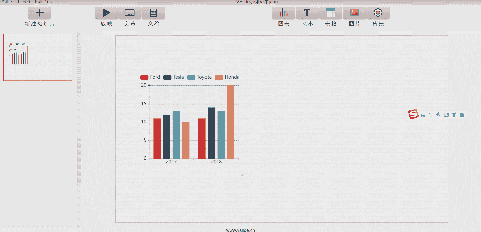Insert text with the 文本 T icon
Image resolution: width=481 pixels, height=232 pixels.
pos(307,13)
